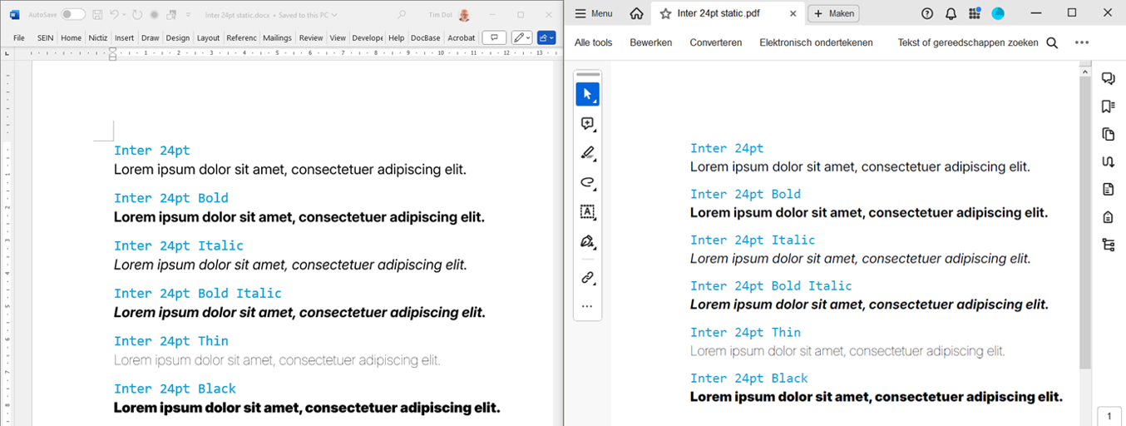Open the structure tree icon in Acrobat's sidebar
The width and height of the screenshot is (1126, 426).
1108,245
